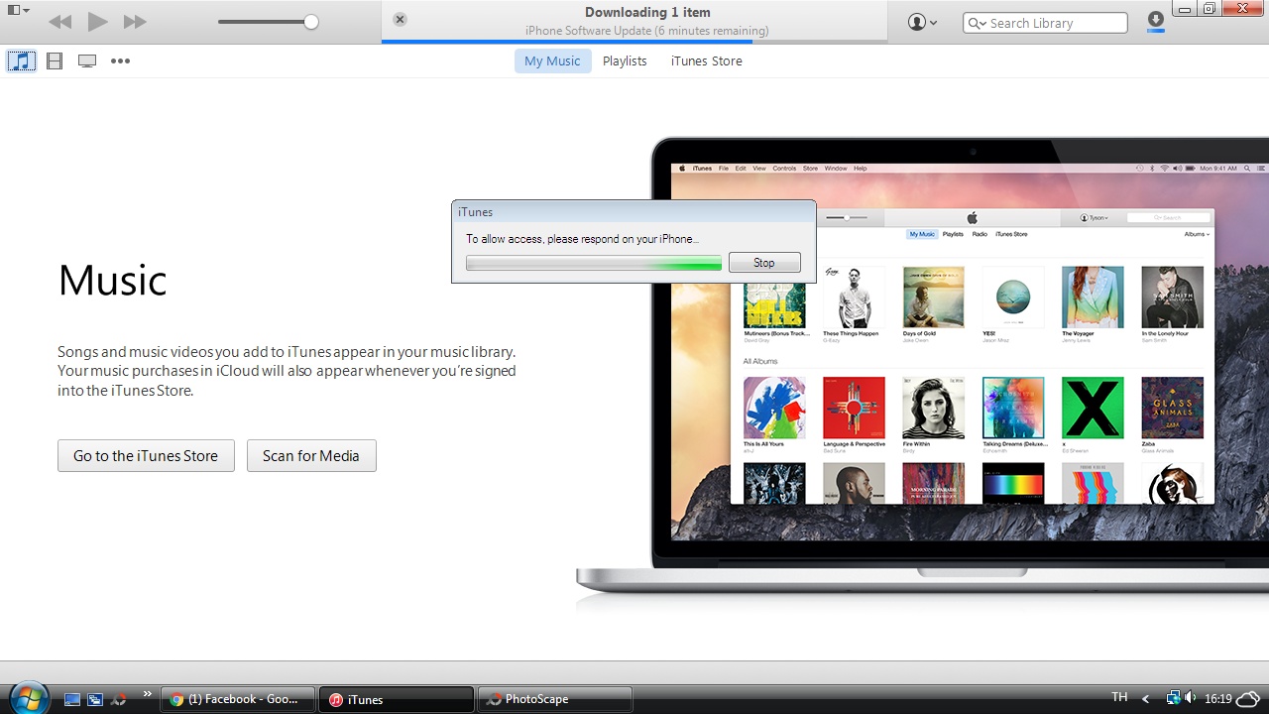
Task: Open the TH language bar indicator
Action: click(x=1119, y=698)
